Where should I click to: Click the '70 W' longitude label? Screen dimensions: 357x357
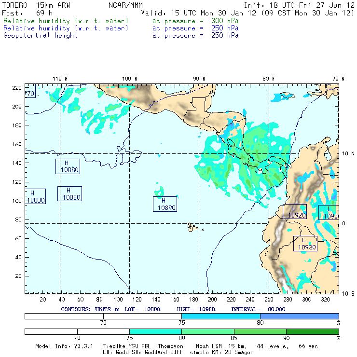click(338, 79)
